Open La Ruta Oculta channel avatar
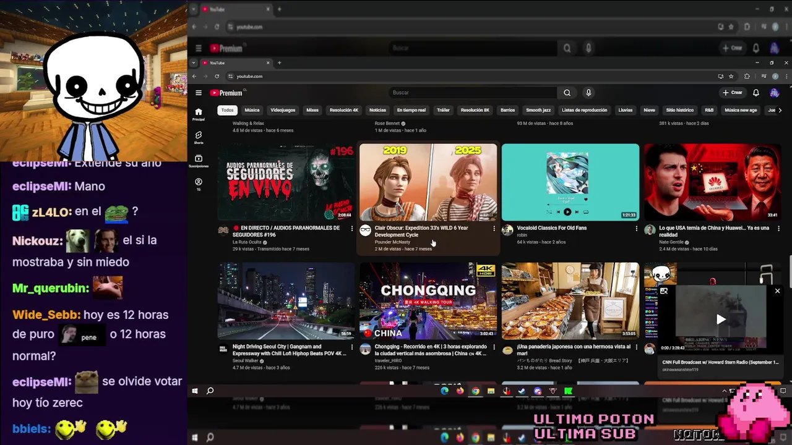This screenshot has width=792, height=445. tap(223, 231)
